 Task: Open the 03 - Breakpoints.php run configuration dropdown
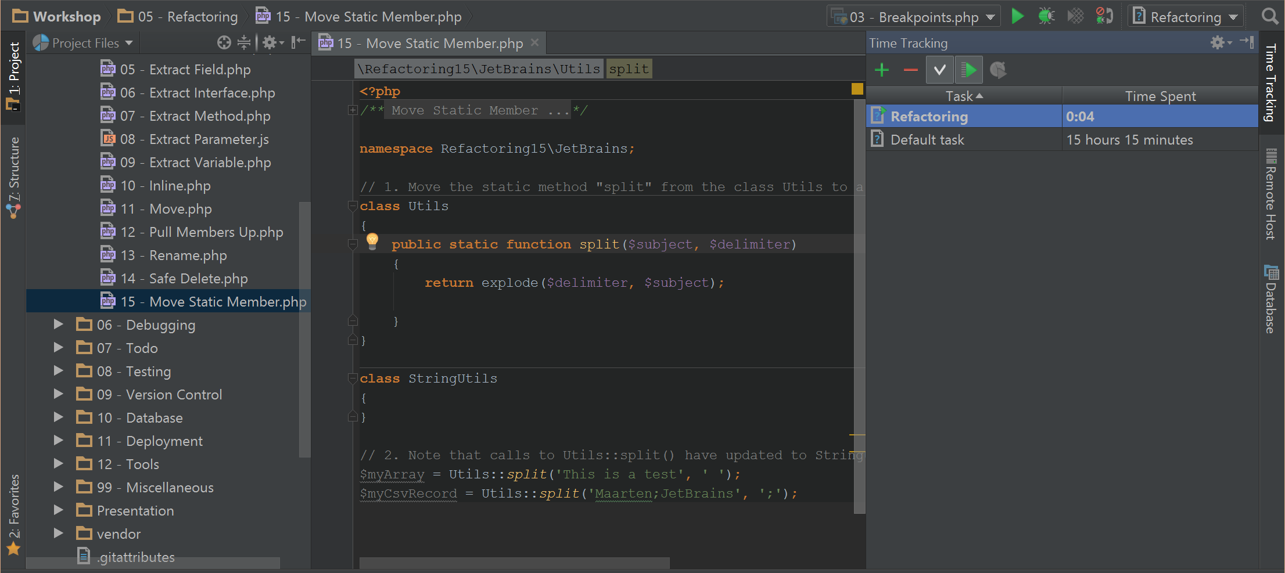click(x=914, y=17)
